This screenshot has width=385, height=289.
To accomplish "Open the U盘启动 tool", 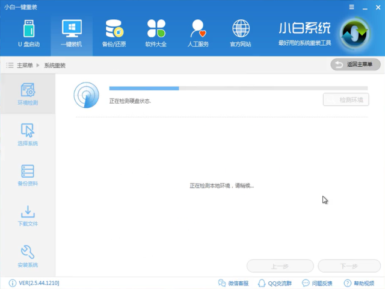I will (x=28, y=33).
